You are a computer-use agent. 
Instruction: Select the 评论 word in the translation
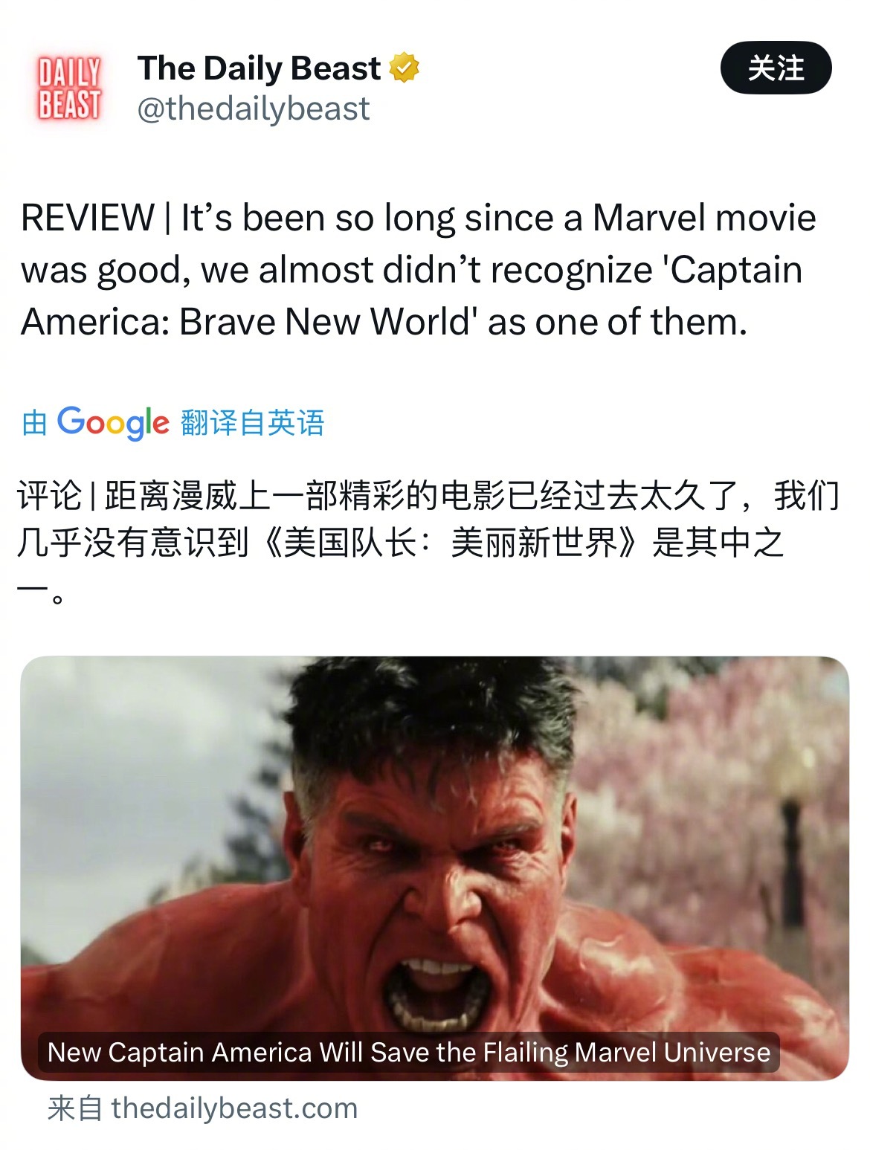click(x=49, y=496)
